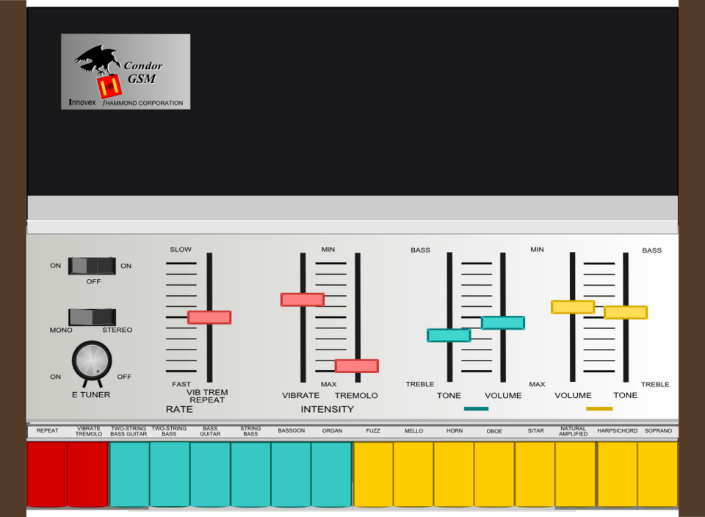Click the E Tuner knob
The height and width of the screenshot is (517, 705).
(92, 361)
